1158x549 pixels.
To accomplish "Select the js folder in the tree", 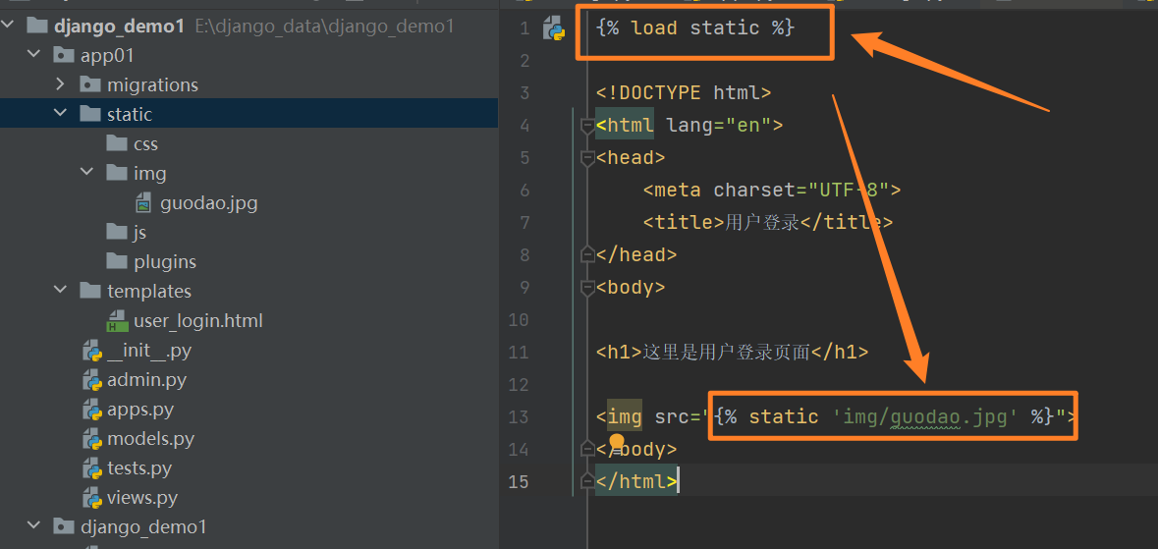I will pos(140,233).
